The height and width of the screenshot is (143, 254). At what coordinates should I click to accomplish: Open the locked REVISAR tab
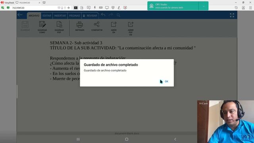(x=90, y=16)
